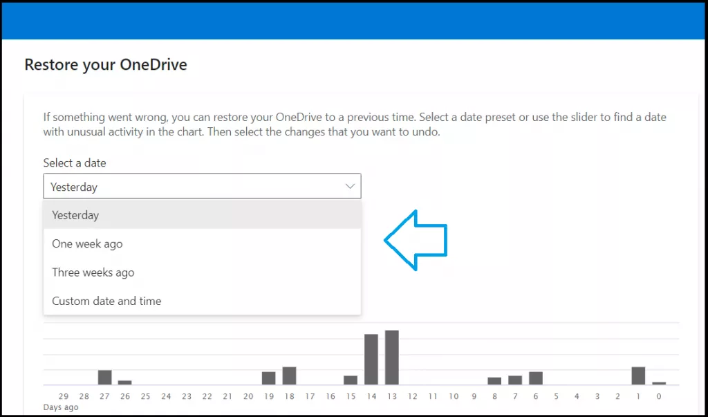
Task: Click the bar for 1 day ago
Action: tap(638, 376)
